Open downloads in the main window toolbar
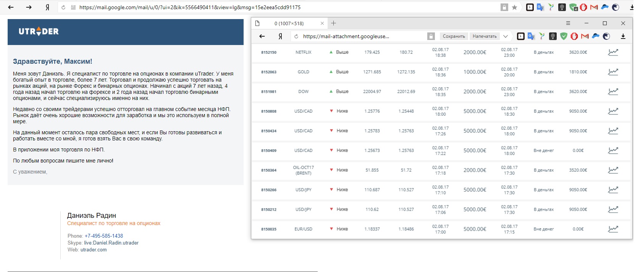The image size is (643, 272). click(x=632, y=7)
